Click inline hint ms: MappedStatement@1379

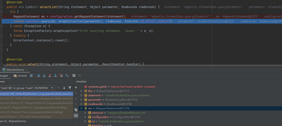tap(237, 16)
